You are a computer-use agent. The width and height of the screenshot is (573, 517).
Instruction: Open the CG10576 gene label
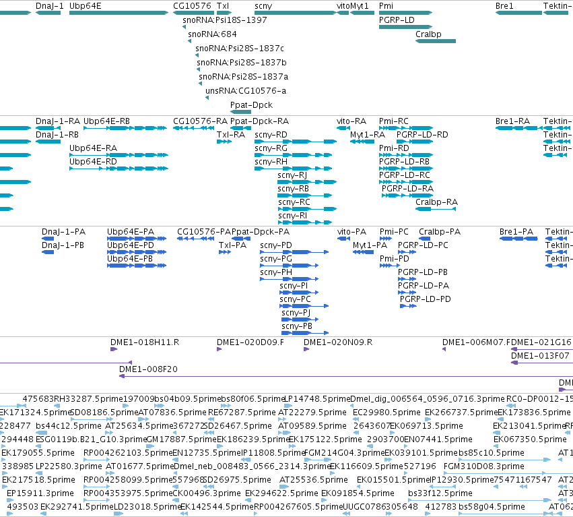tap(192, 6)
